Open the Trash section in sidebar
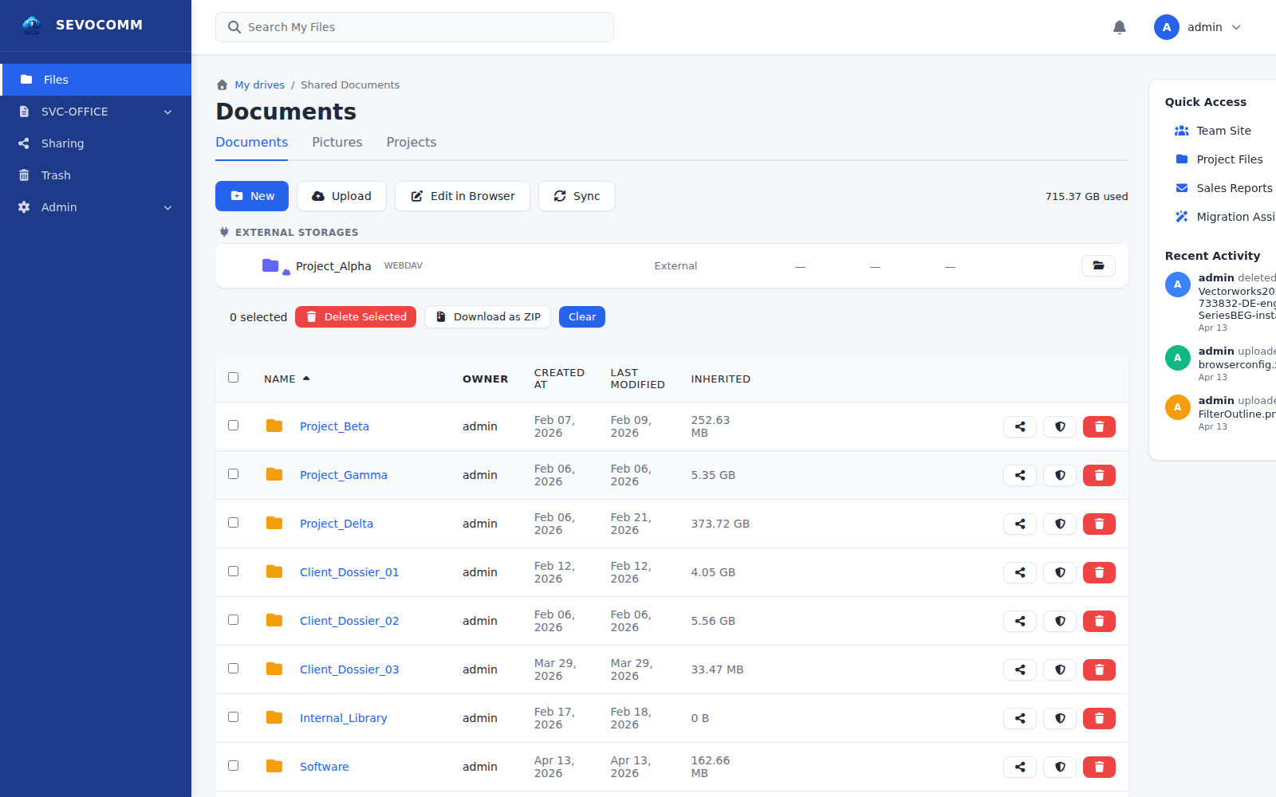The height and width of the screenshot is (797, 1276). tap(56, 175)
